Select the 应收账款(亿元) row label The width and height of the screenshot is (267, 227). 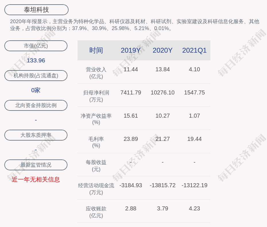tap(96, 212)
